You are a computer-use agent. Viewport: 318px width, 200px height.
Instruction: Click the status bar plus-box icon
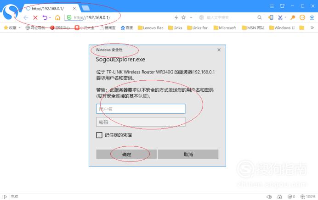(x=280, y=196)
